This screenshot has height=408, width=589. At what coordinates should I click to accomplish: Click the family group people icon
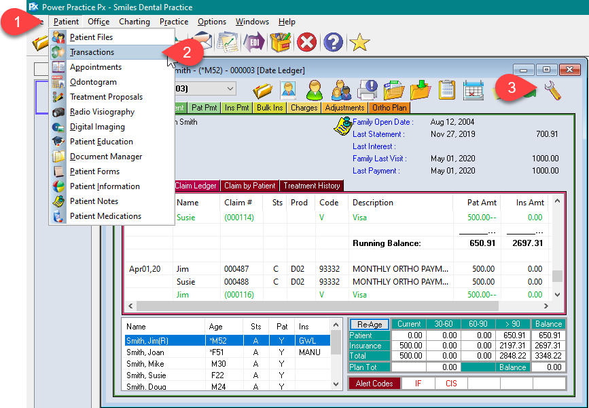(x=341, y=90)
